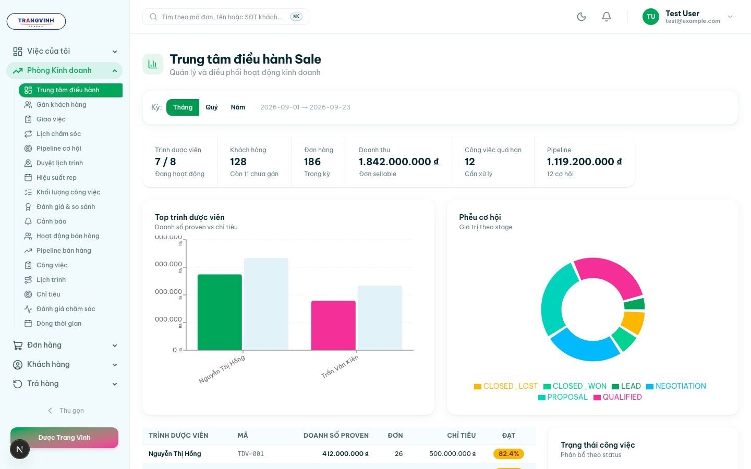Click the Đánh giá chăm sóc pulse icon
The height and width of the screenshot is (469, 751).
pyautogui.click(x=28, y=309)
